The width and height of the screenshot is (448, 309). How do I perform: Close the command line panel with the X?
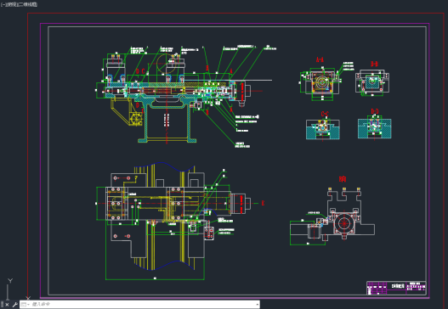tap(7, 305)
